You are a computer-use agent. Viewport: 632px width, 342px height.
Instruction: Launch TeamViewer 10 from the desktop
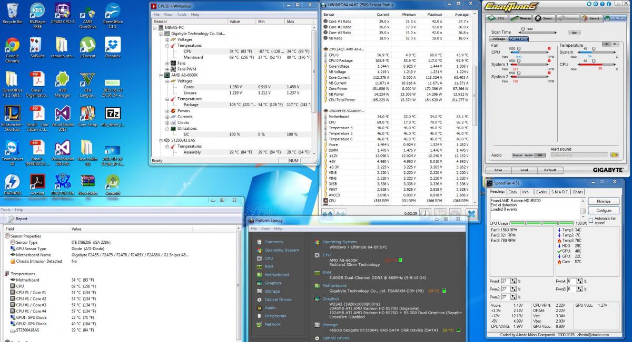click(x=12, y=153)
